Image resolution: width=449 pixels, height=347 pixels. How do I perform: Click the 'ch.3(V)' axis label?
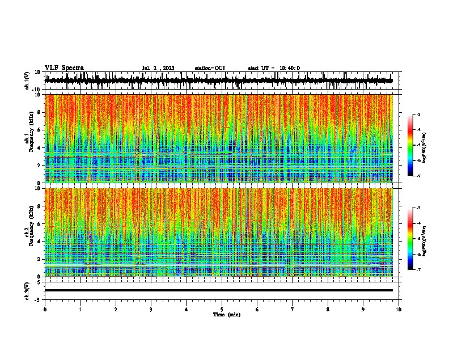click(27, 291)
